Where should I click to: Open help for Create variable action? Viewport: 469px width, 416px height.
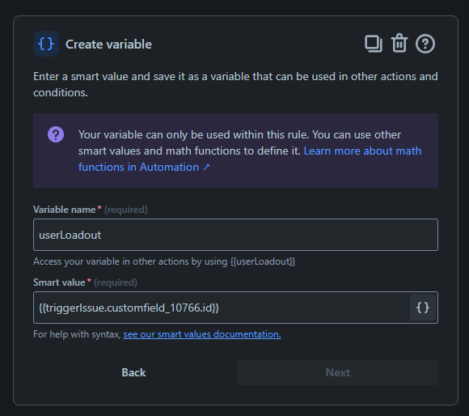coord(425,44)
